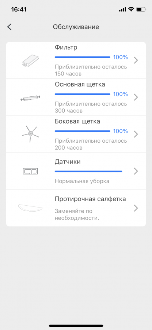Expand Основная щетка with its chevron
The width and height of the screenshot is (152, 330).
point(136,97)
